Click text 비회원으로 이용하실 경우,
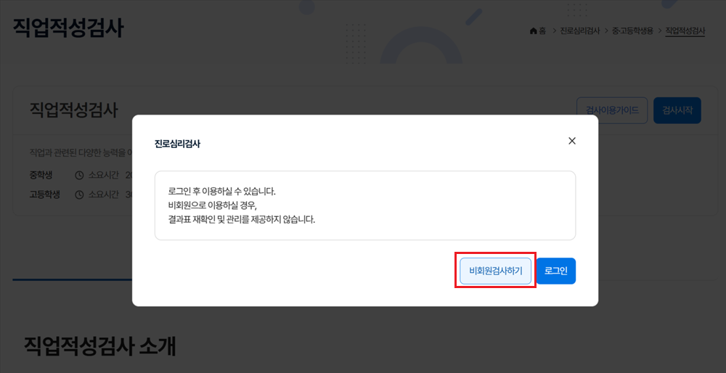The image size is (726, 373). click(212, 205)
